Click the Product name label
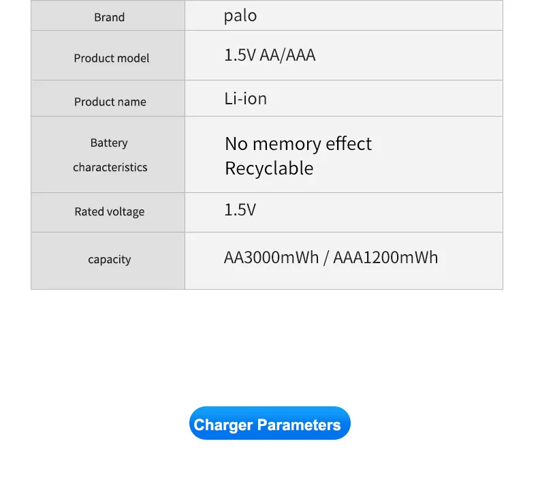This screenshot has height=497, width=538. (110, 102)
